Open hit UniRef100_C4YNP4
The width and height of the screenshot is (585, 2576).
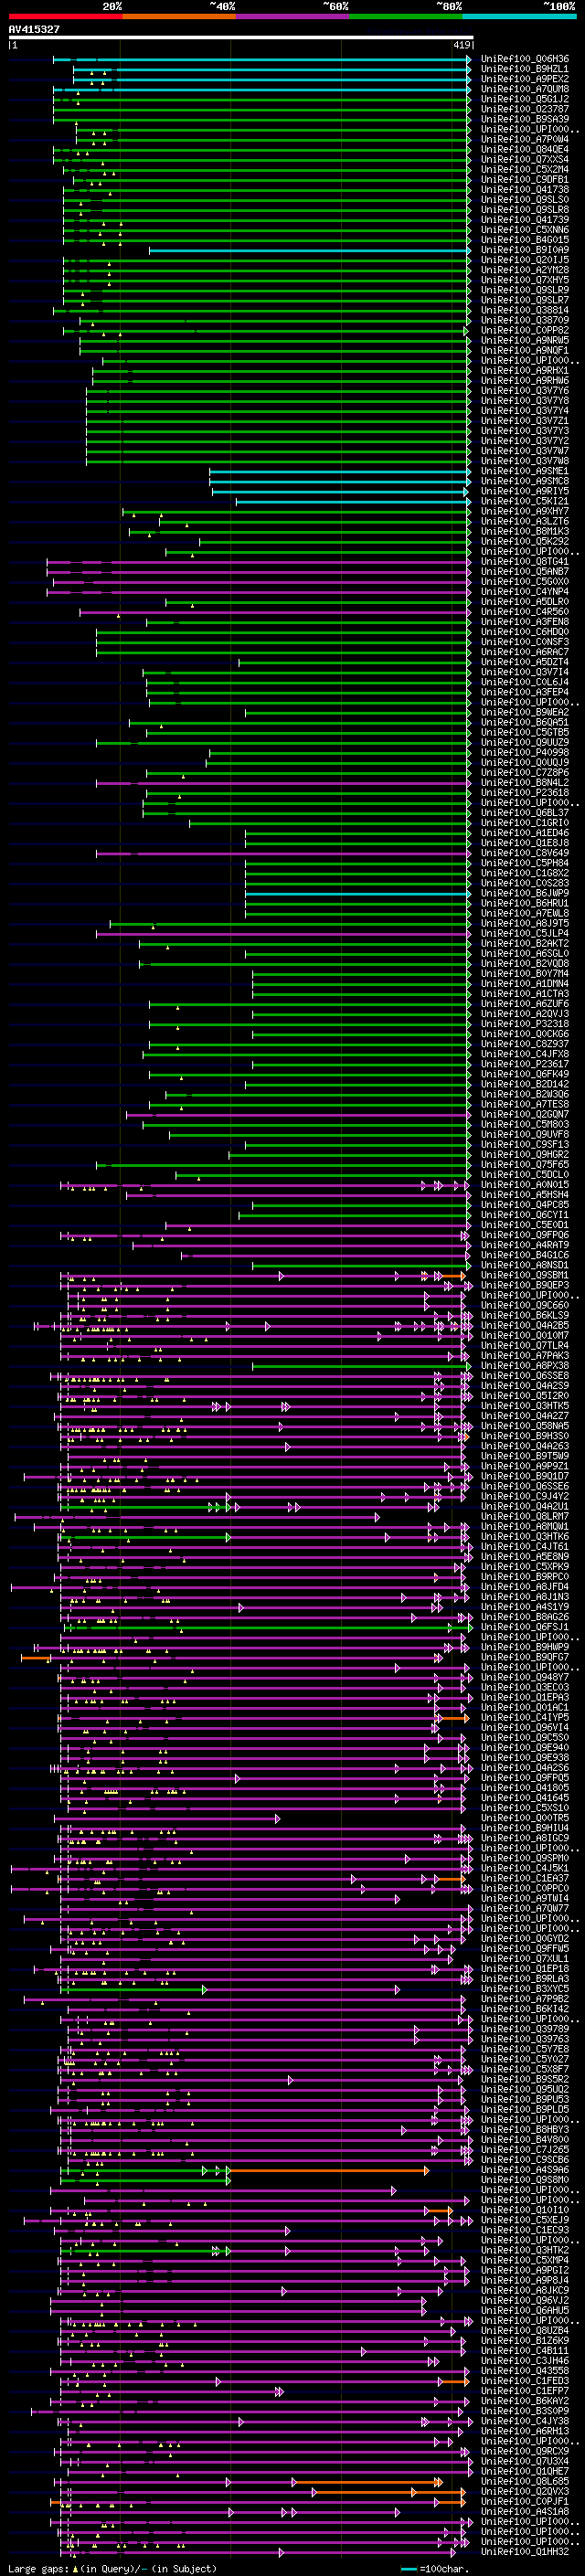[x=525, y=592]
